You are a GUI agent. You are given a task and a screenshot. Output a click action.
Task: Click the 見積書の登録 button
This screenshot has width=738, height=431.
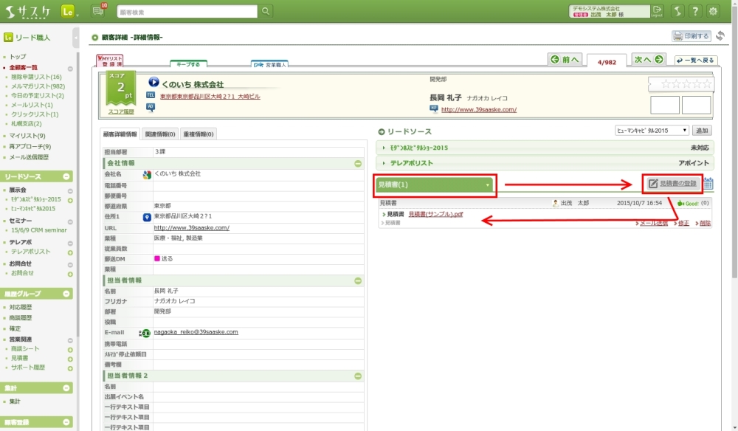point(672,183)
